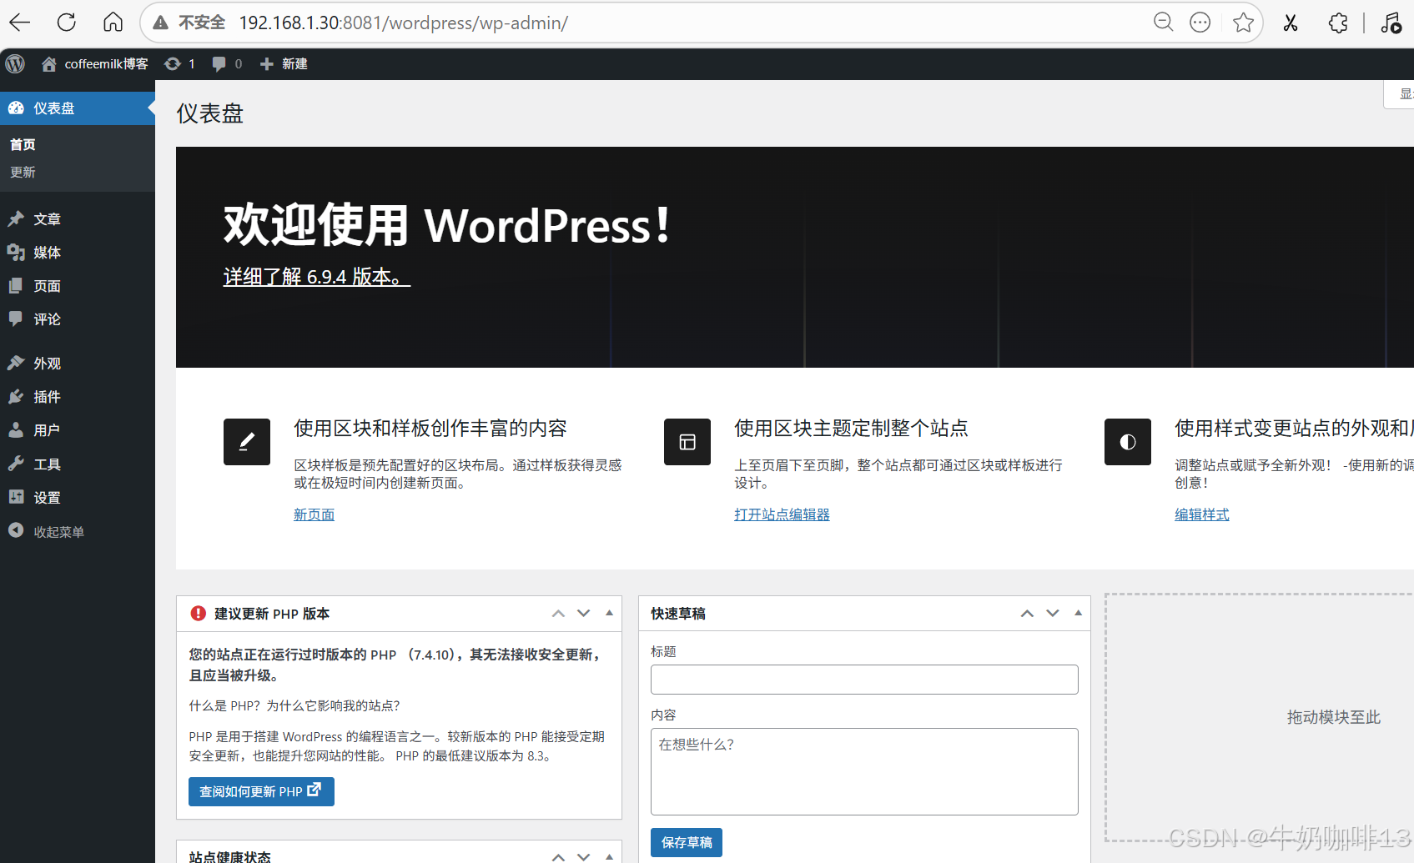The width and height of the screenshot is (1414, 863).
Task: Click the 什么是 PHP? question text
Action: point(294,705)
